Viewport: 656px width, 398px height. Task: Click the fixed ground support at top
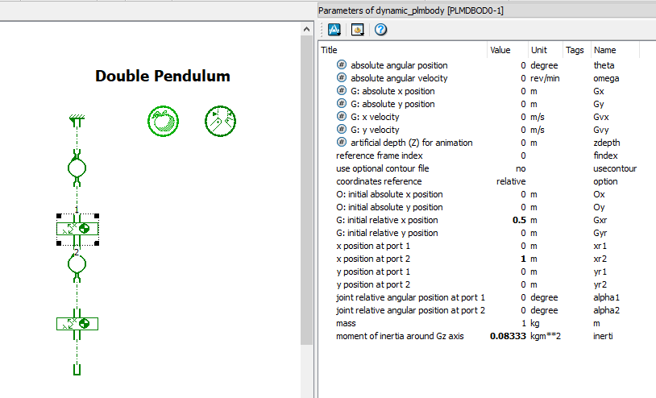(x=77, y=121)
